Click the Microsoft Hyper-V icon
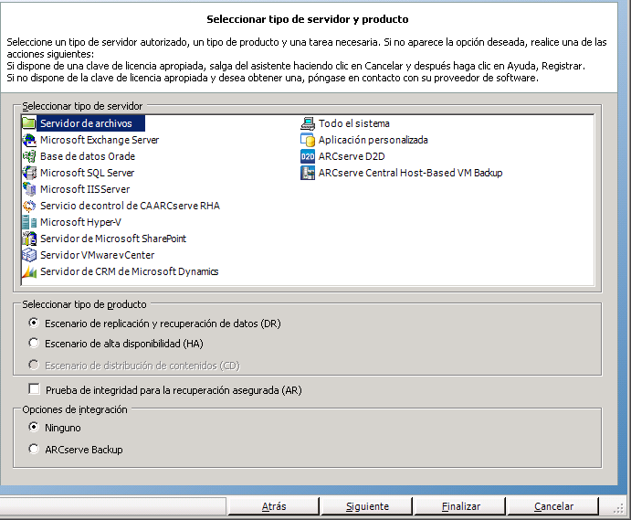Image resolution: width=631 pixels, height=520 pixels. [29, 222]
